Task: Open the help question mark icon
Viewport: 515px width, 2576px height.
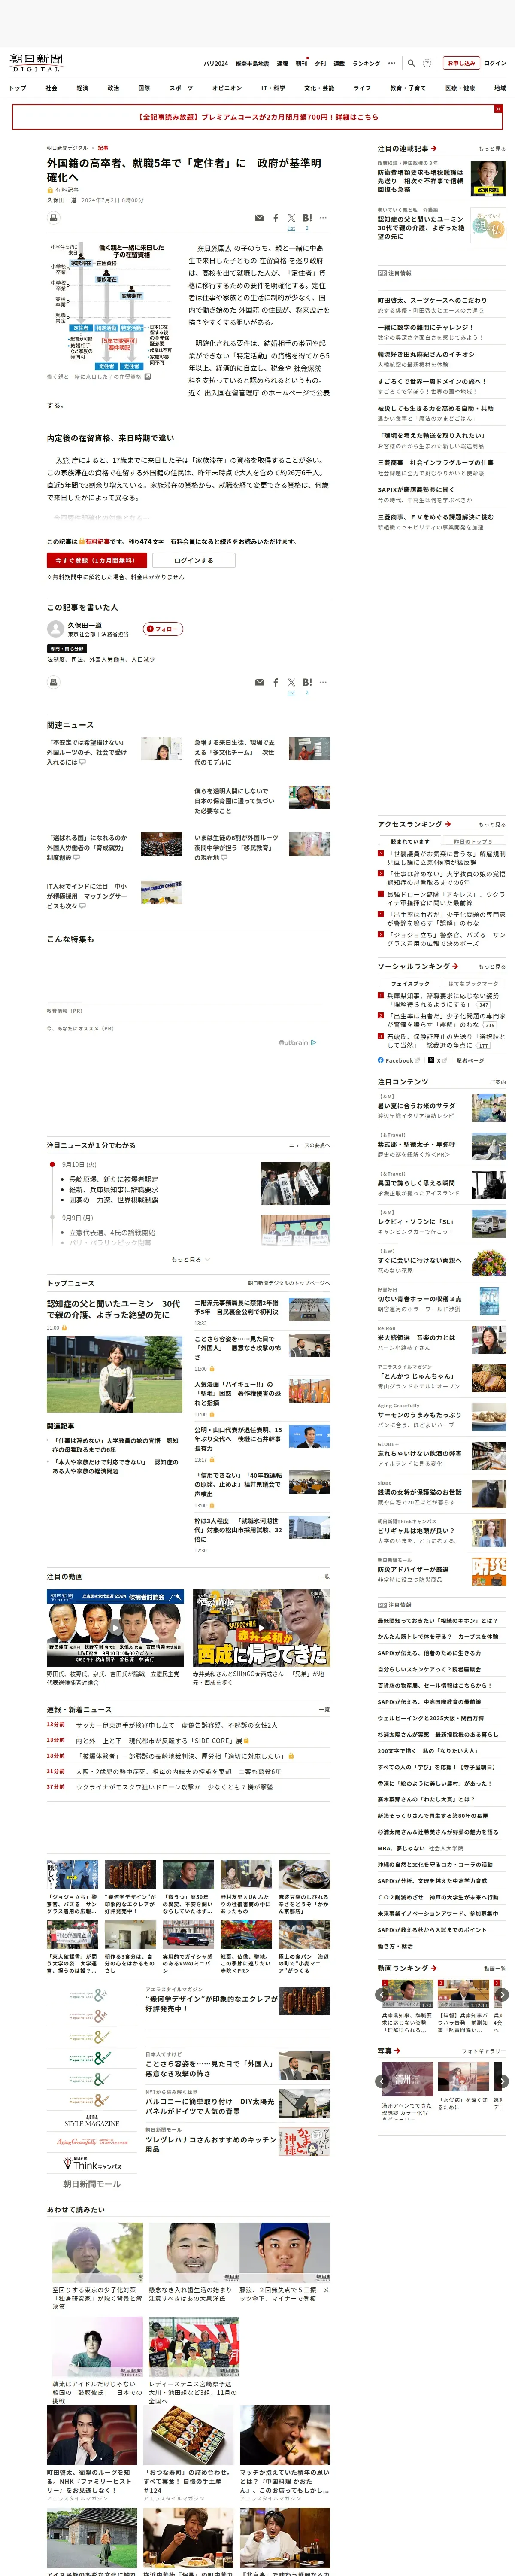Action: pyautogui.click(x=427, y=63)
